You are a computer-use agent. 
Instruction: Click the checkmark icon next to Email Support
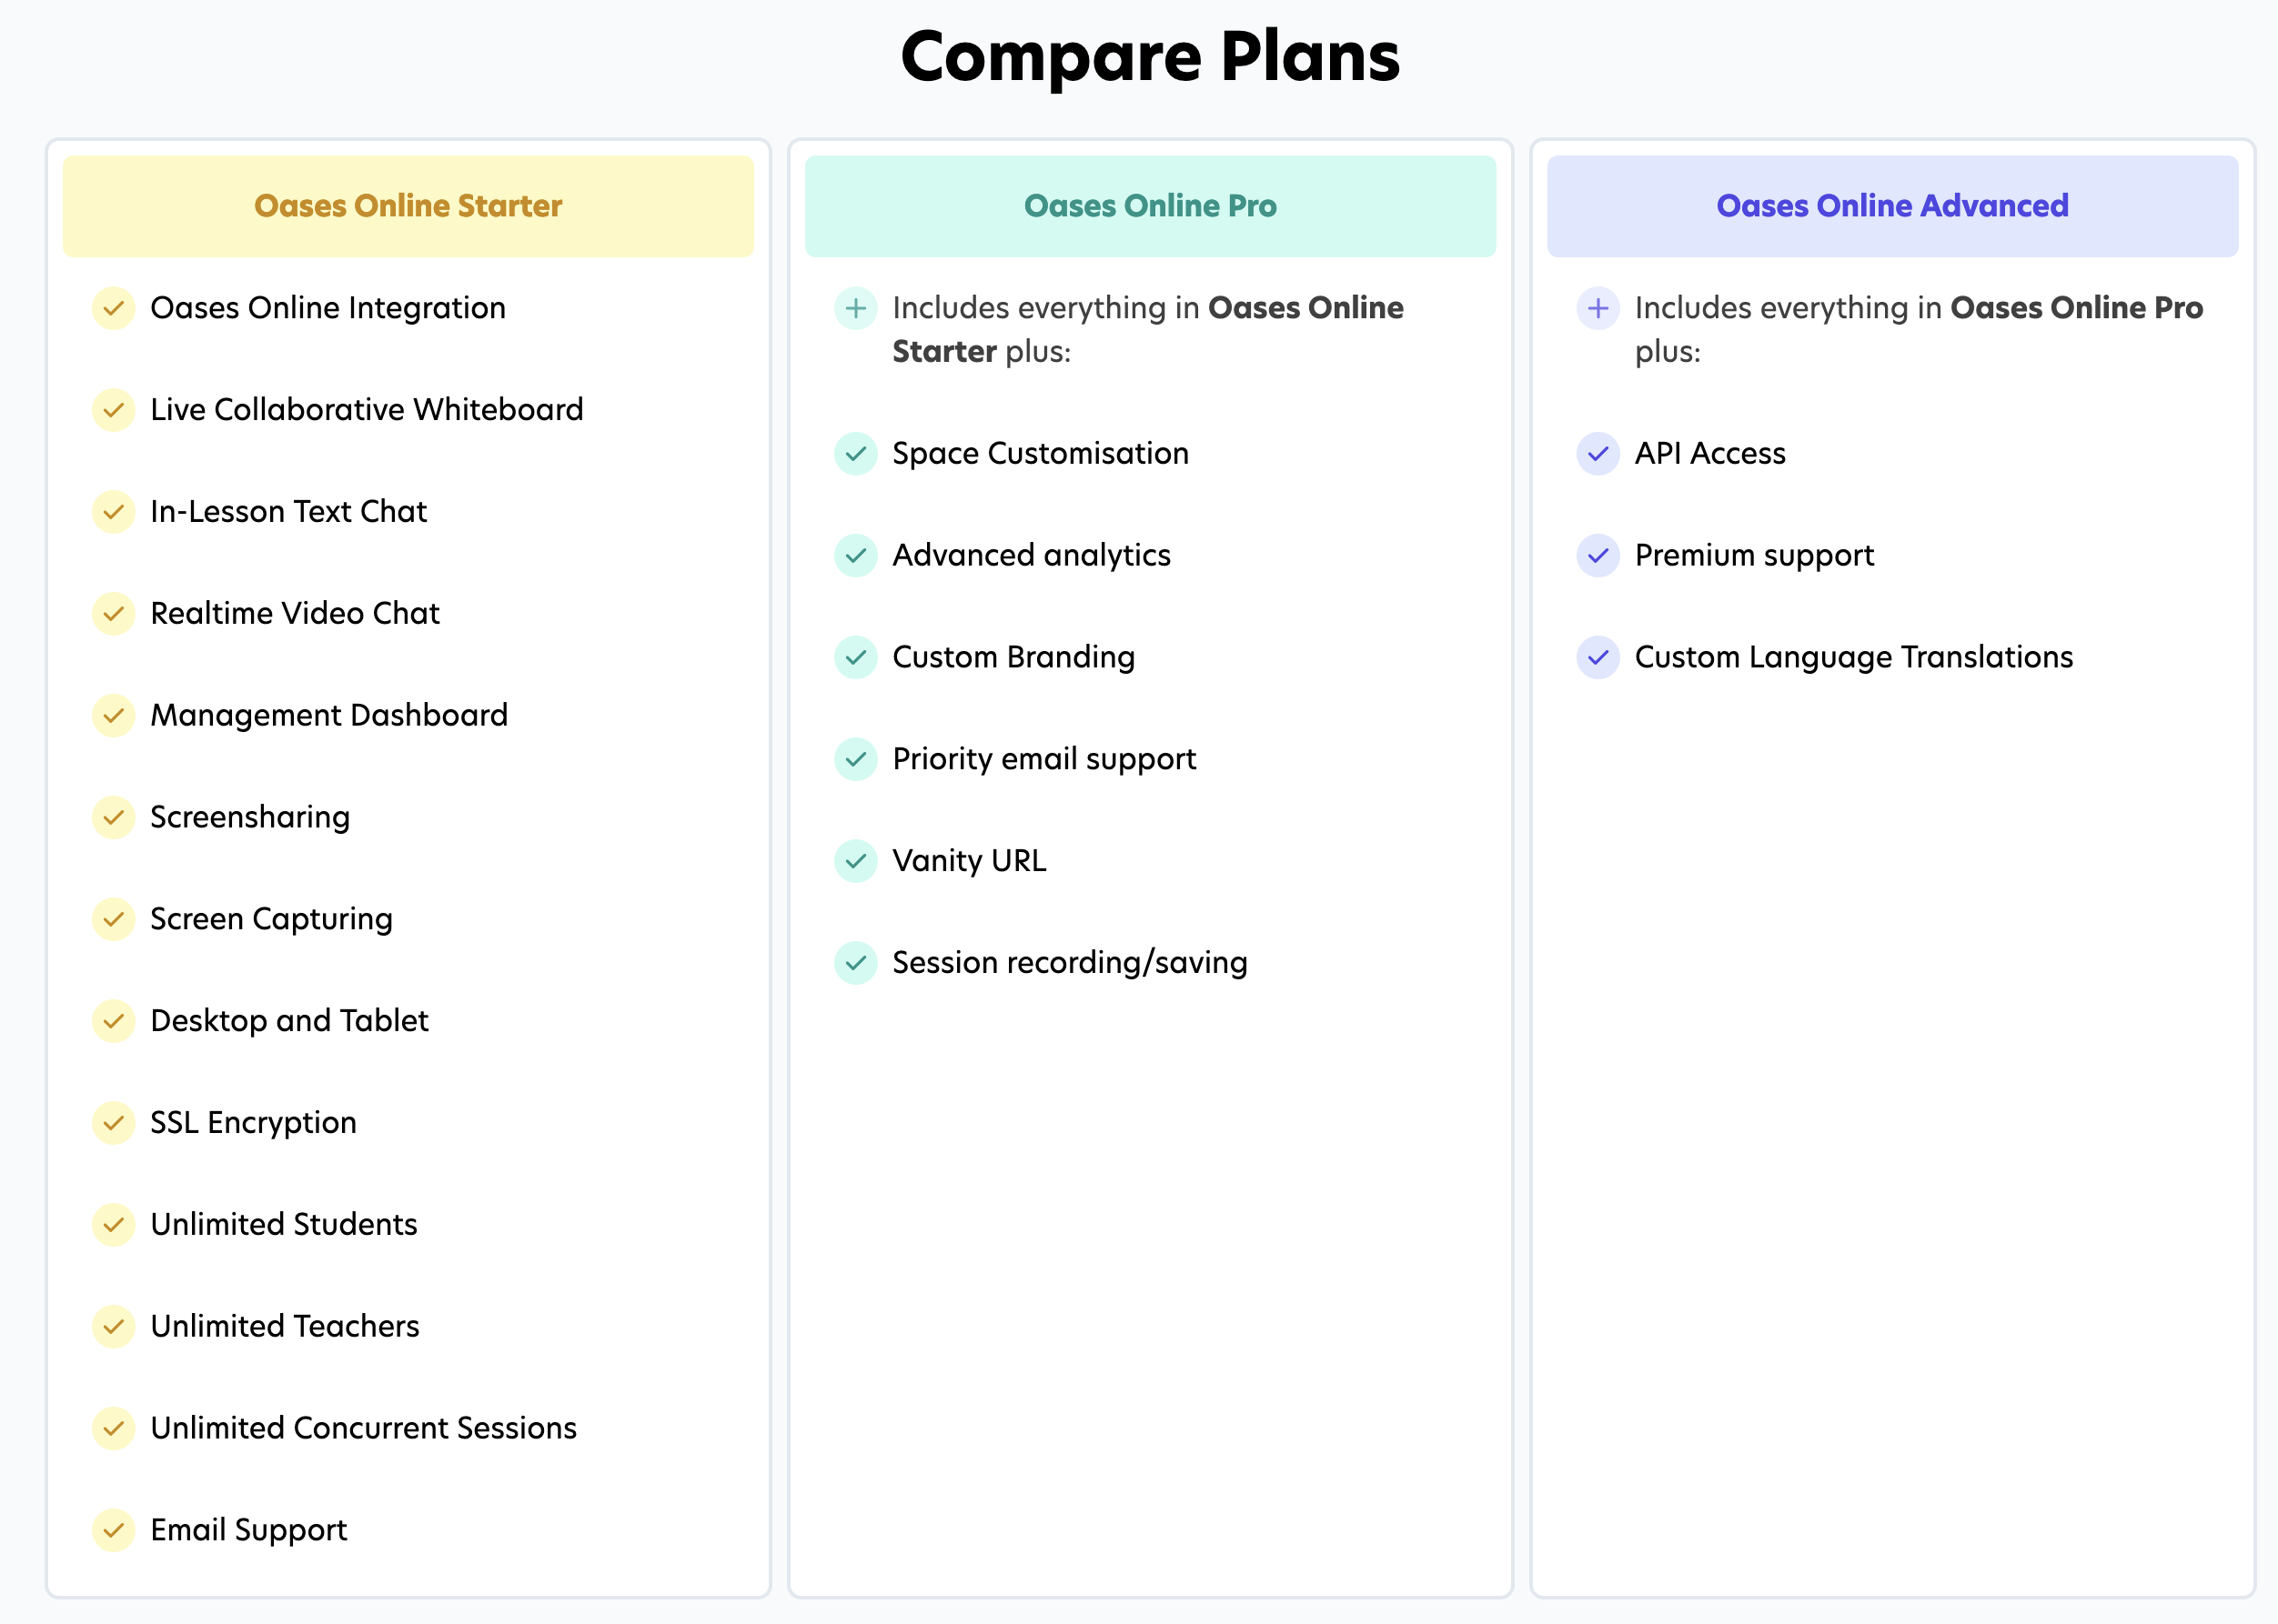click(113, 1530)
